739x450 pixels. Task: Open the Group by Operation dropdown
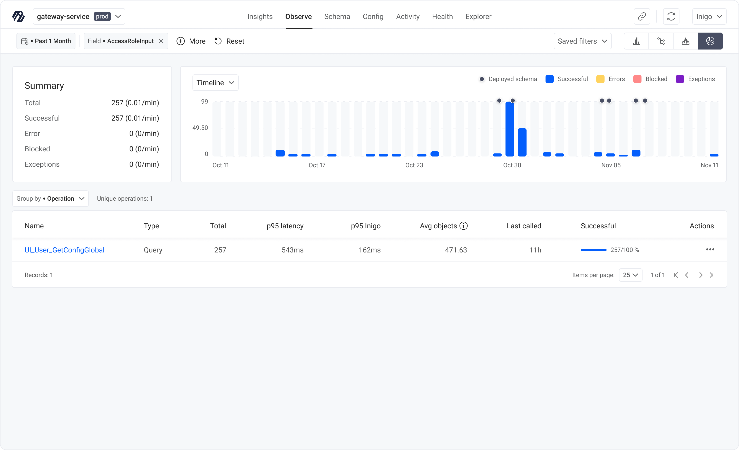click(x=50, y=199)
